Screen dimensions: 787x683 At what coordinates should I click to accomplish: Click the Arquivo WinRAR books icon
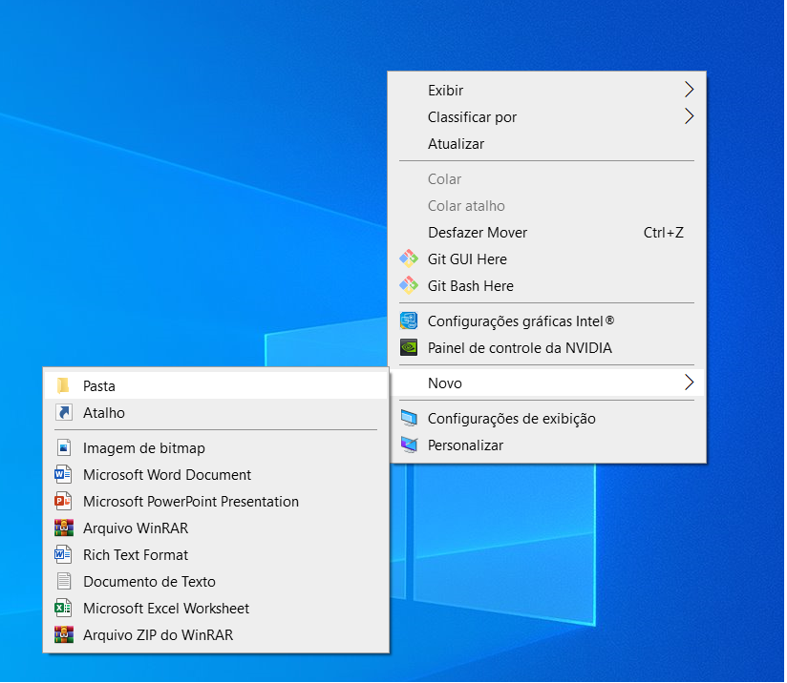coord(64,528)
